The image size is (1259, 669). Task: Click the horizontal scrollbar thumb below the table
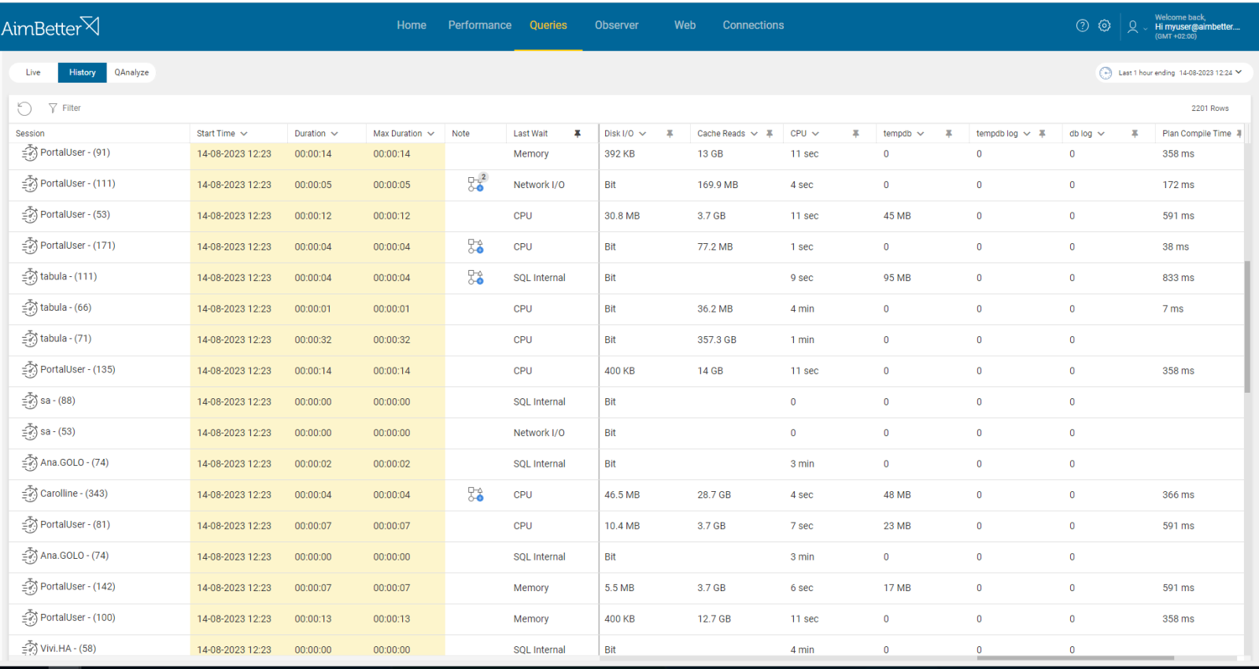tap(1076, 658)
